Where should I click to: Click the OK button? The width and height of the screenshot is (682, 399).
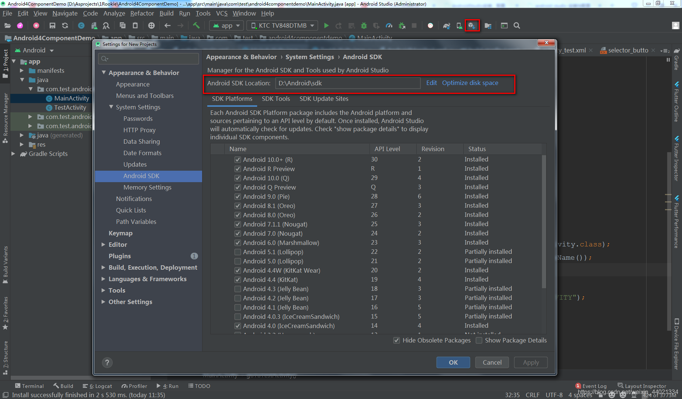(x=453, y=362)
